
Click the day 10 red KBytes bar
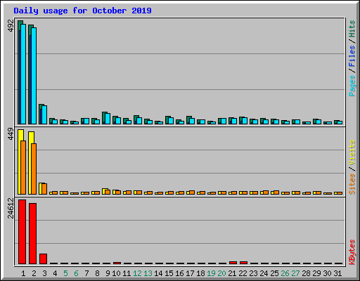pyautogui.click(x=117, y=263)
